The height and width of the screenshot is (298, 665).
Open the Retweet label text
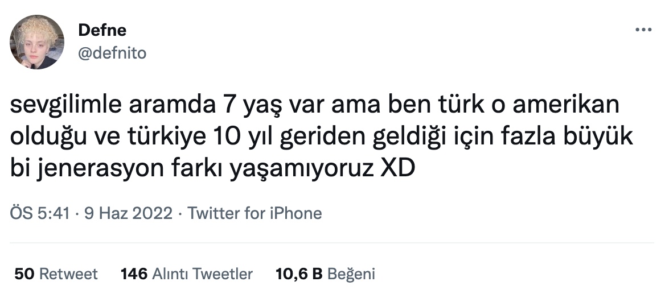[x=68, y=274]
